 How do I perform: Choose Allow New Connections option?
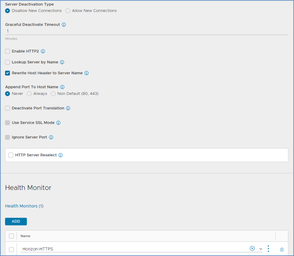(x=68, y=11)
